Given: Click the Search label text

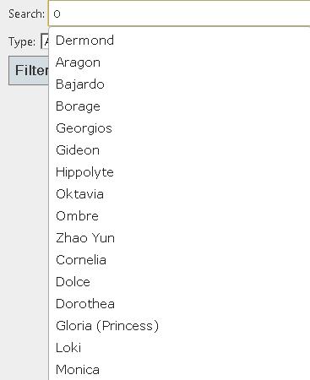Looking at the screenshot, I should [26, 14].
